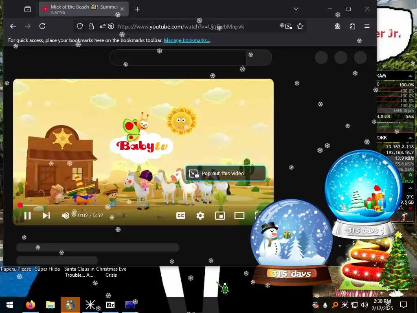Open Firefox View in the tab bar
417x313 pixels.
pos(28,9)
